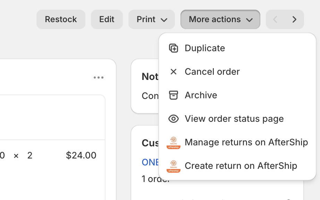The height and width of the screenshot is (200, 320).
Task: Click the $24.00 line item total
Action: pyautogui.click(x=81, y=155)
